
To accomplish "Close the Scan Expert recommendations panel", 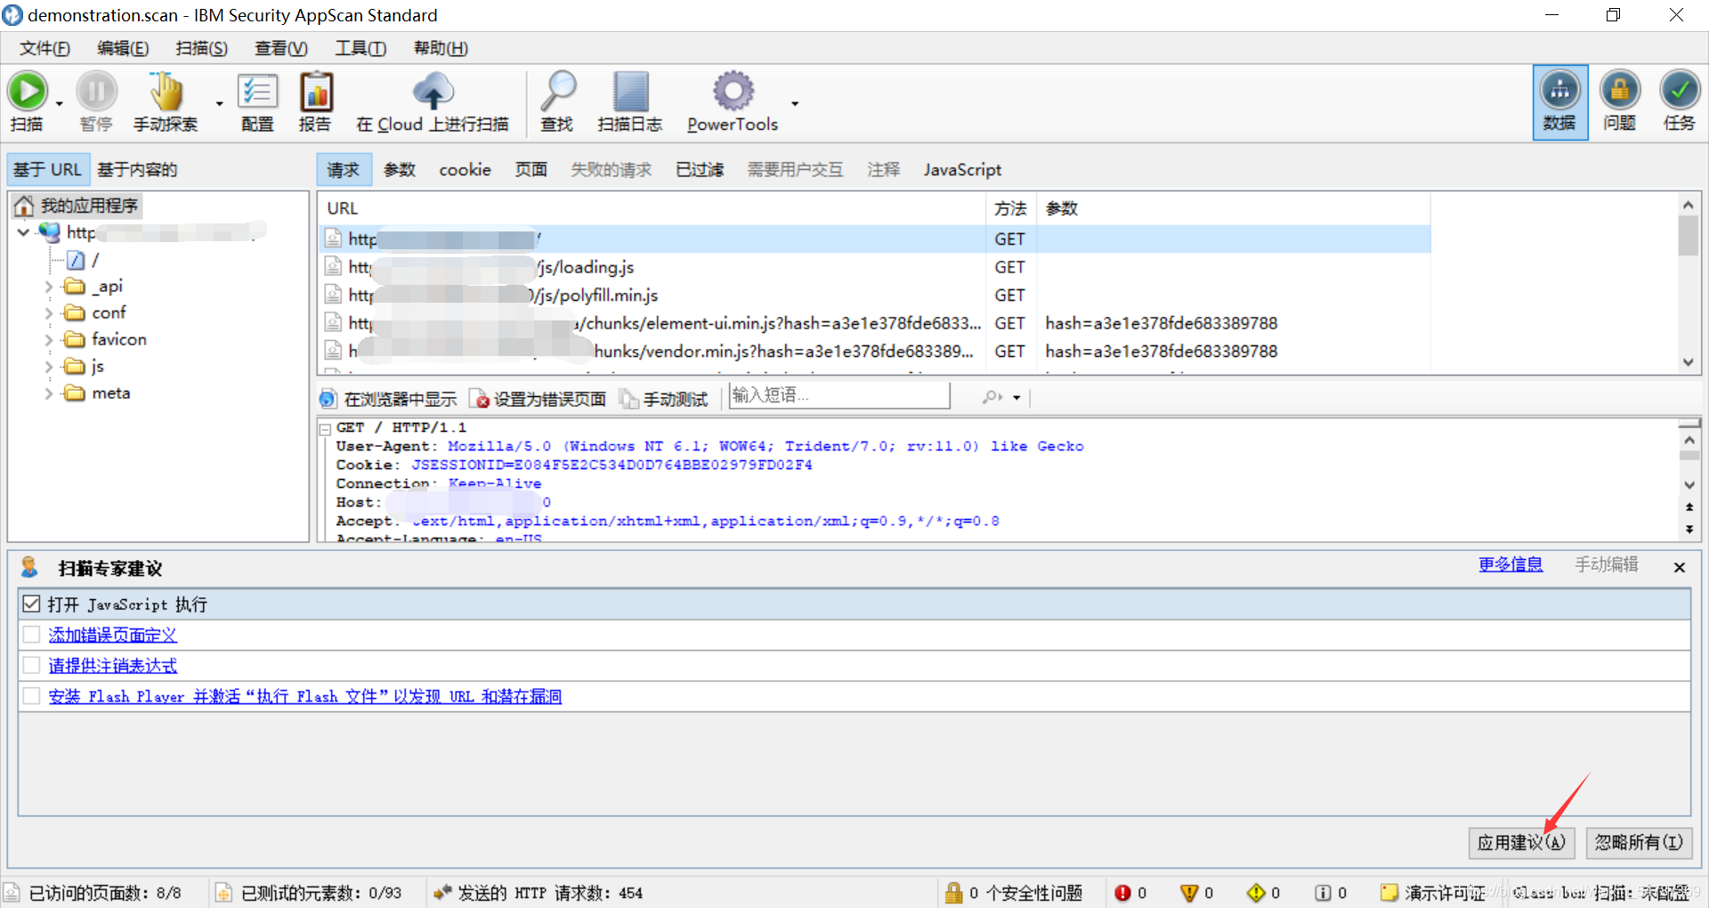I will pyautogui.click(x=1679, y=567).
